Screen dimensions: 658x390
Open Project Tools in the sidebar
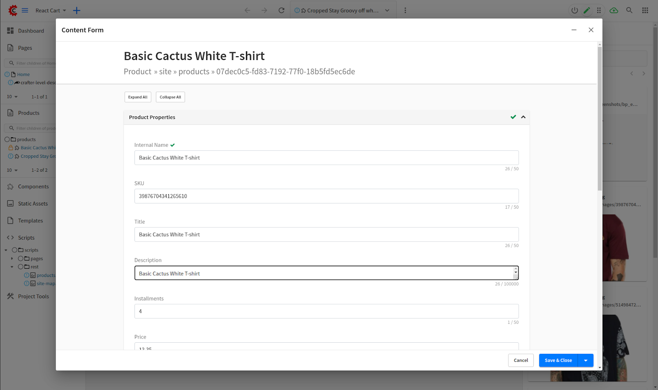point(33,296)
